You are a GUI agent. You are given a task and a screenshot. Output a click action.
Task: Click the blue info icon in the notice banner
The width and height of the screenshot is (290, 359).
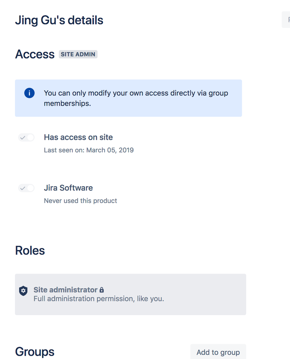[x=29, y=93]
